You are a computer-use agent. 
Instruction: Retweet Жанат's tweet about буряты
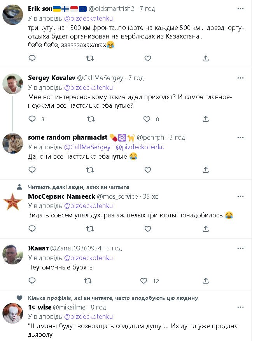(x=90, y=281)
